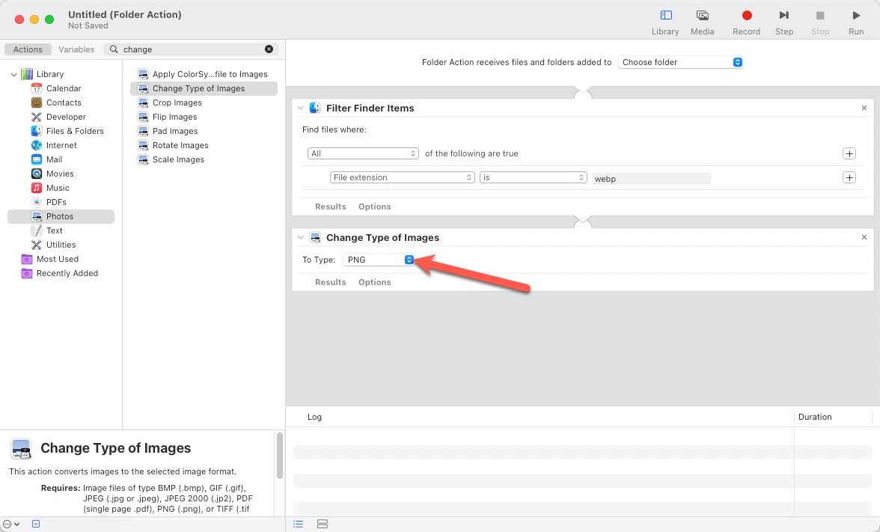The height and width of the screenshot is (532, 880).
Task: Click the Step toolbar button
Action: pyautogui.click(x=784, y=22)
